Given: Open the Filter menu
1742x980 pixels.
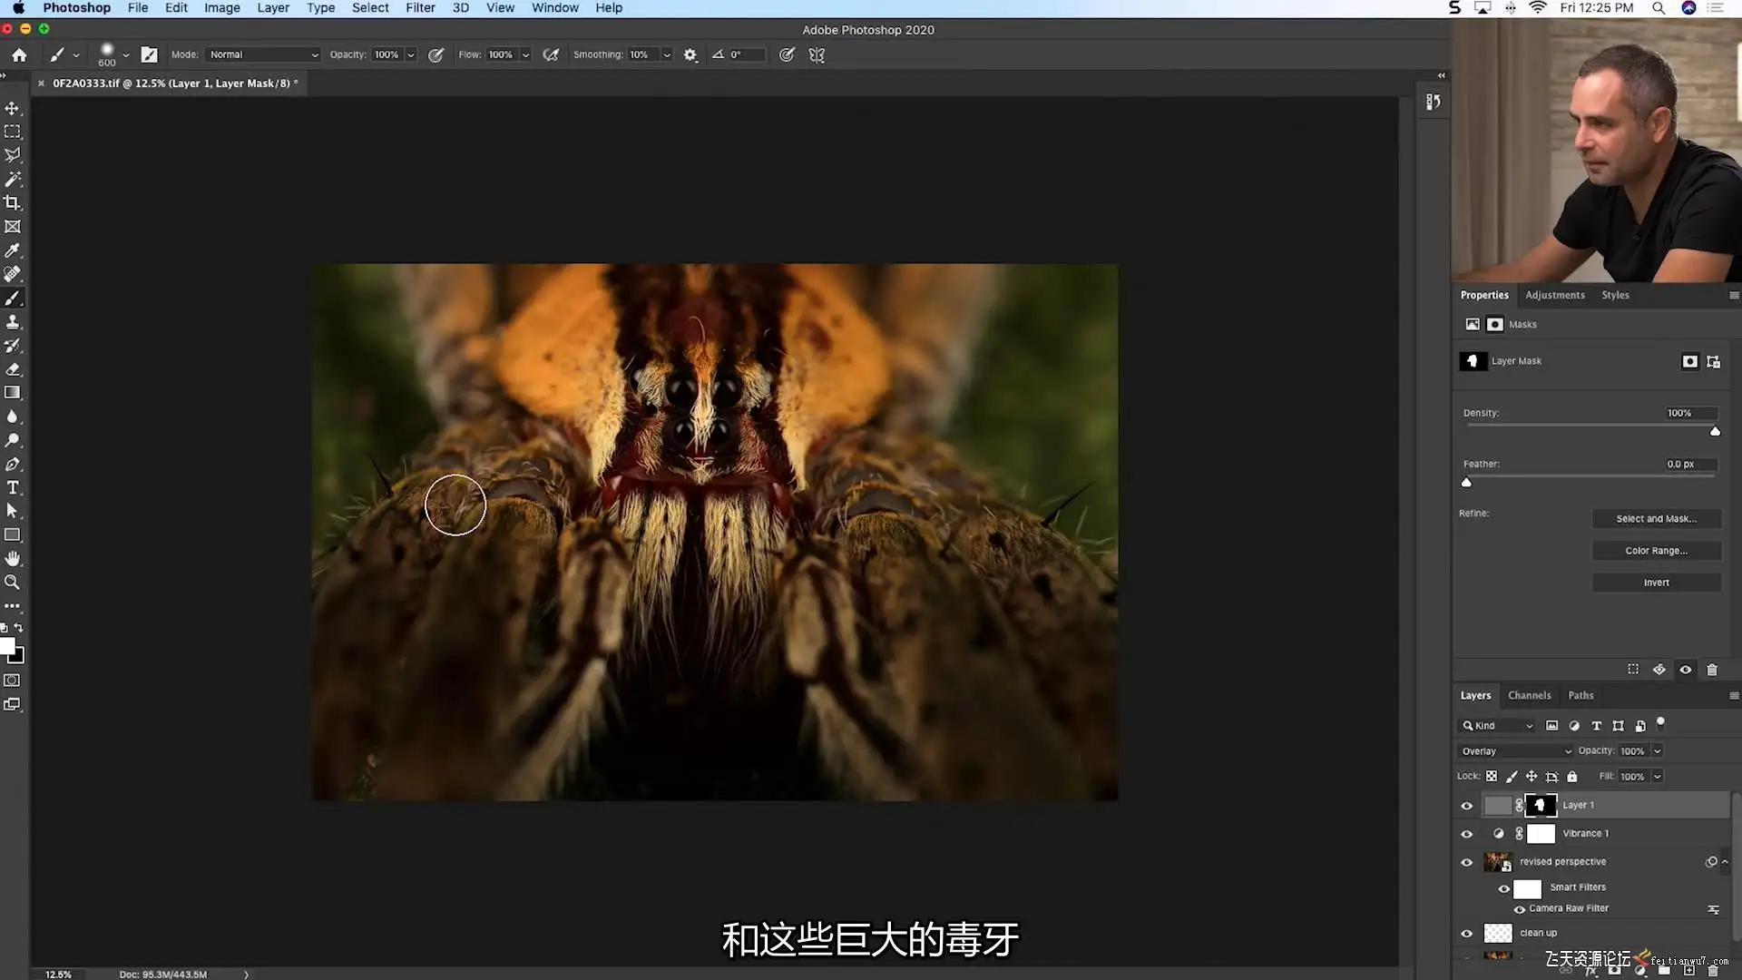Looking at the screenshot, I should (420, 8).
